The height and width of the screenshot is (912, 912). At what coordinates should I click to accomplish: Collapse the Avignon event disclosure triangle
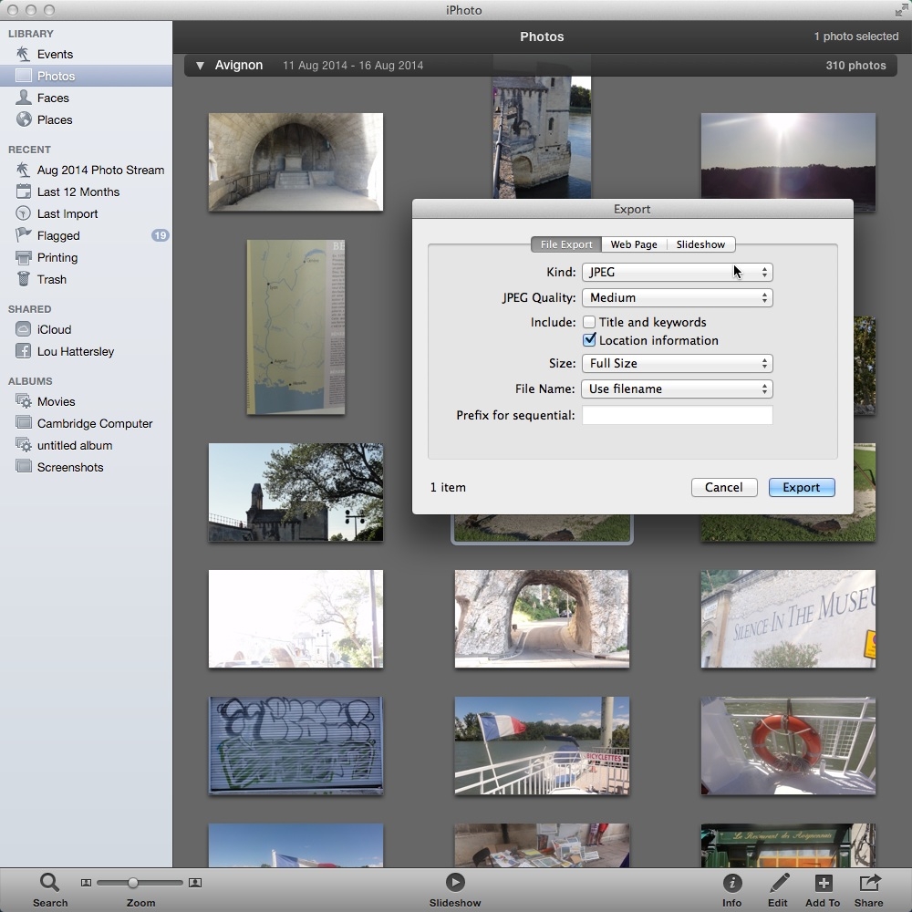tap(200, 66)
